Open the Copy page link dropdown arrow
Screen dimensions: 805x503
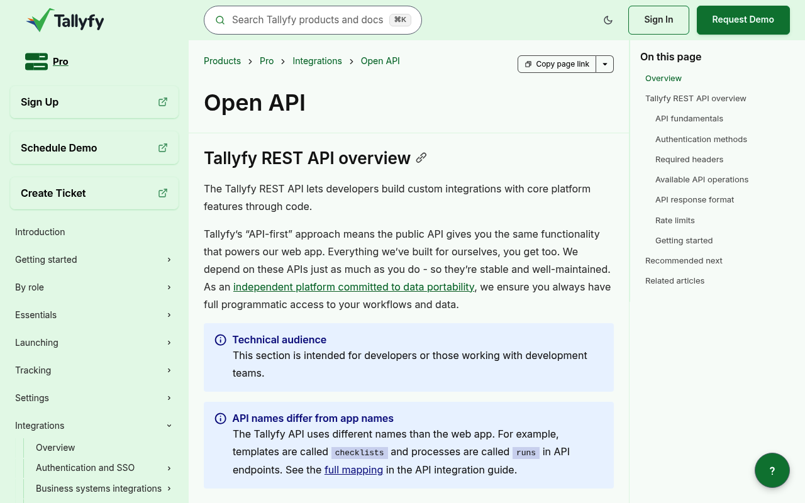[605, 64]
